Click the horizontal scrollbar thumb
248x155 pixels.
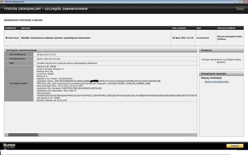[x=23, y=135]
